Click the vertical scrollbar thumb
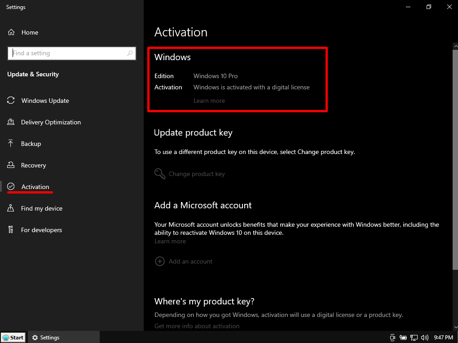Screen dimensions: 458x343 point(455,159)
